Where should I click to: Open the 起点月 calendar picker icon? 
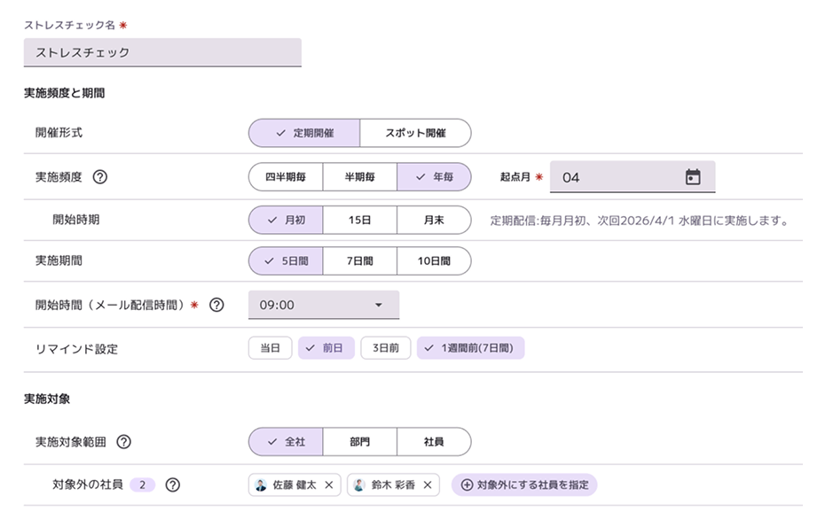693,177
